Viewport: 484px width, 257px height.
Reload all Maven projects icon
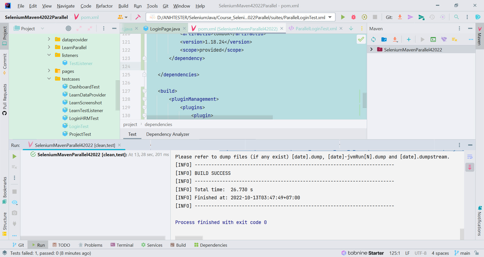point(373,40)
